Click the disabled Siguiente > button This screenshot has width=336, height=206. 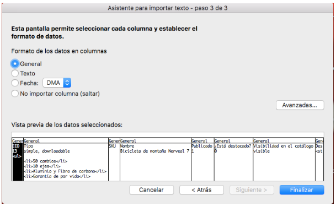pos(252,190)
